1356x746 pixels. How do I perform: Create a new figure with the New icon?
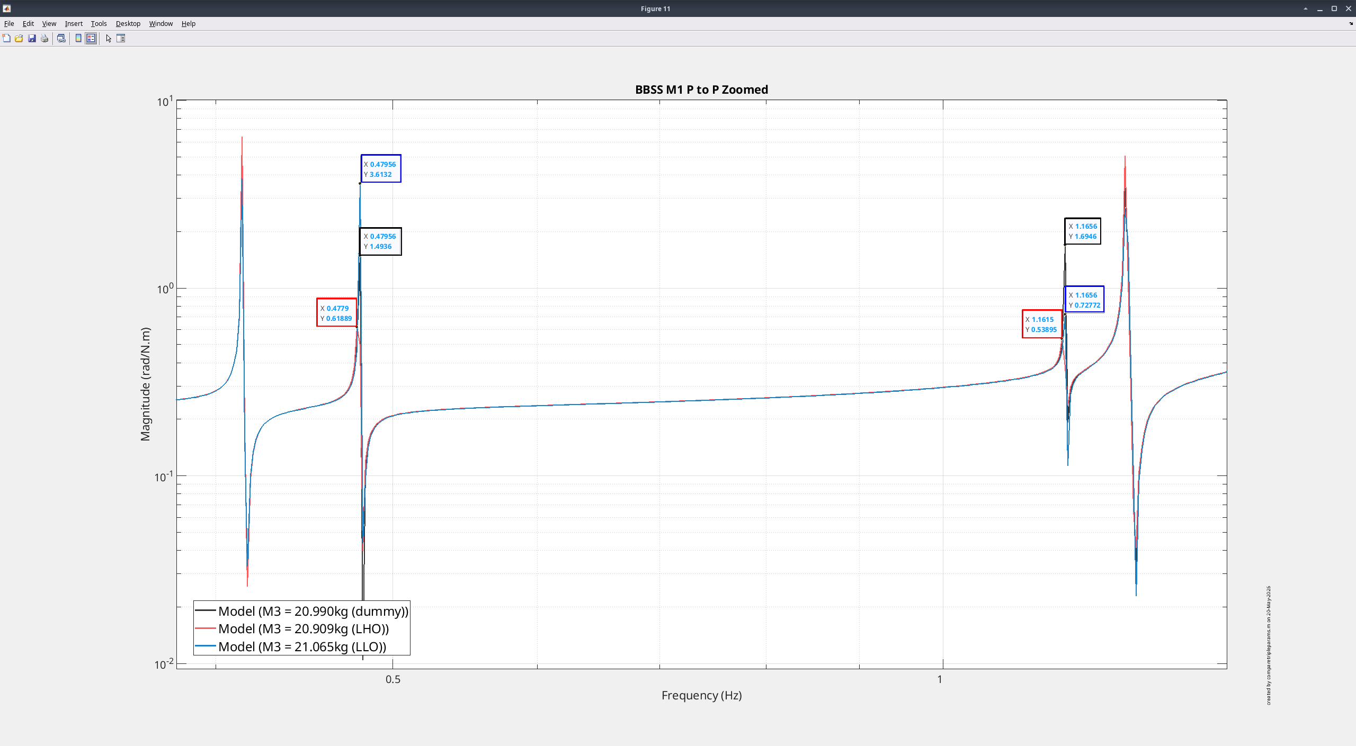coord(6,38)
